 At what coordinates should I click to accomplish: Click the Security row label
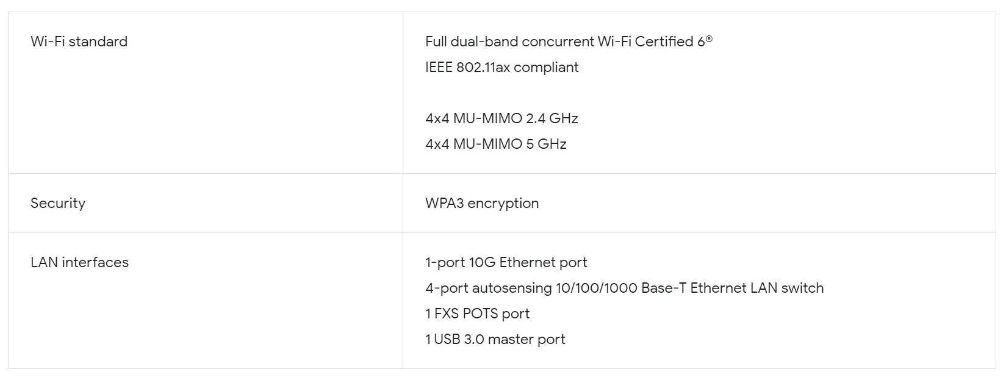58,203
